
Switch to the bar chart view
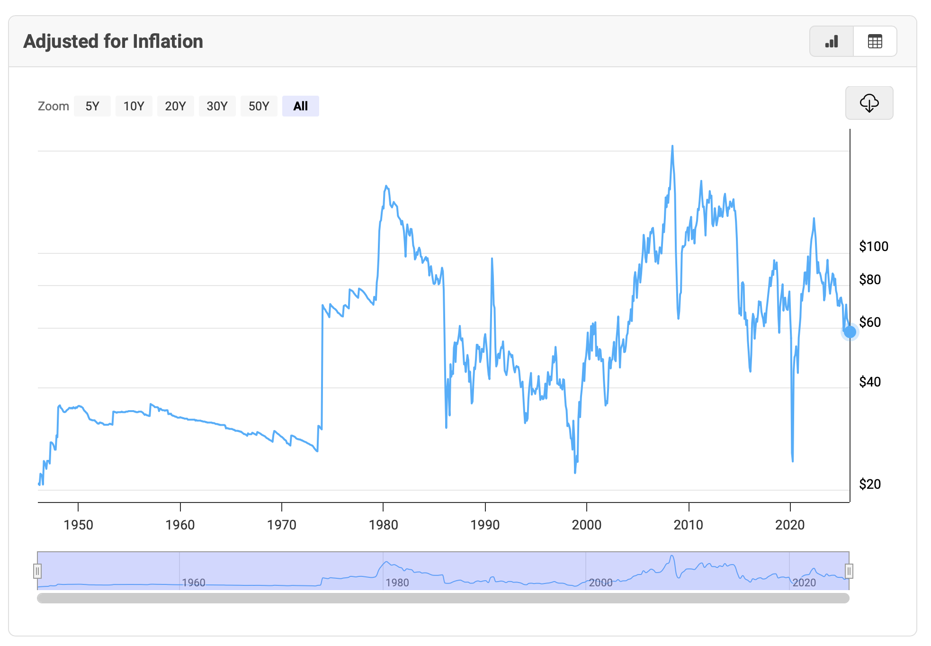832,42
